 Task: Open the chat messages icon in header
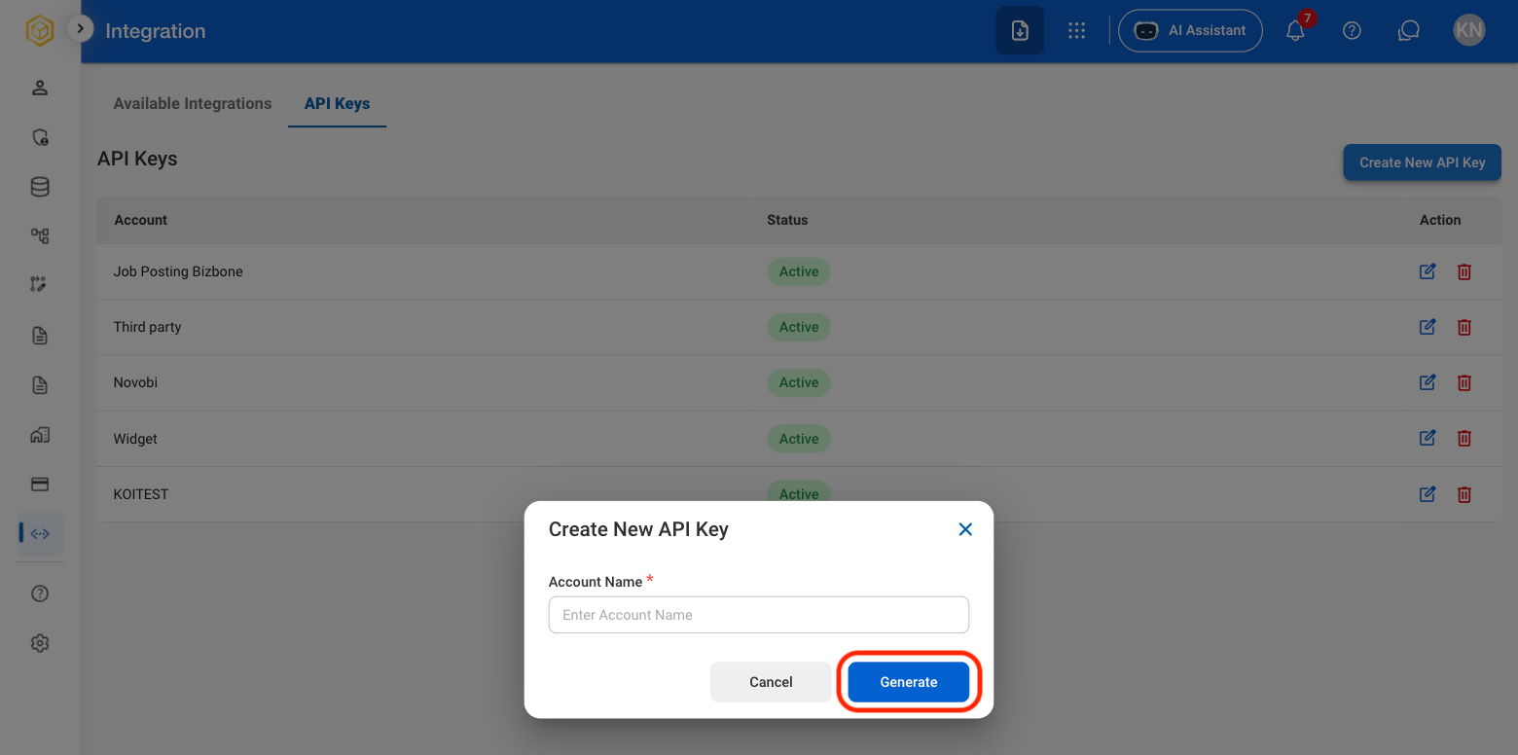coord(1408,30)
